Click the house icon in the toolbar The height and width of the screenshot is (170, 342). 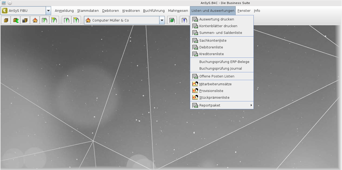[35, 20]
